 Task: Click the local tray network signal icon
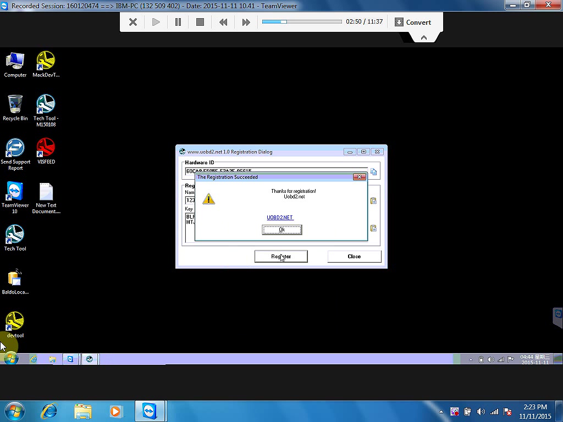[494, 412]
